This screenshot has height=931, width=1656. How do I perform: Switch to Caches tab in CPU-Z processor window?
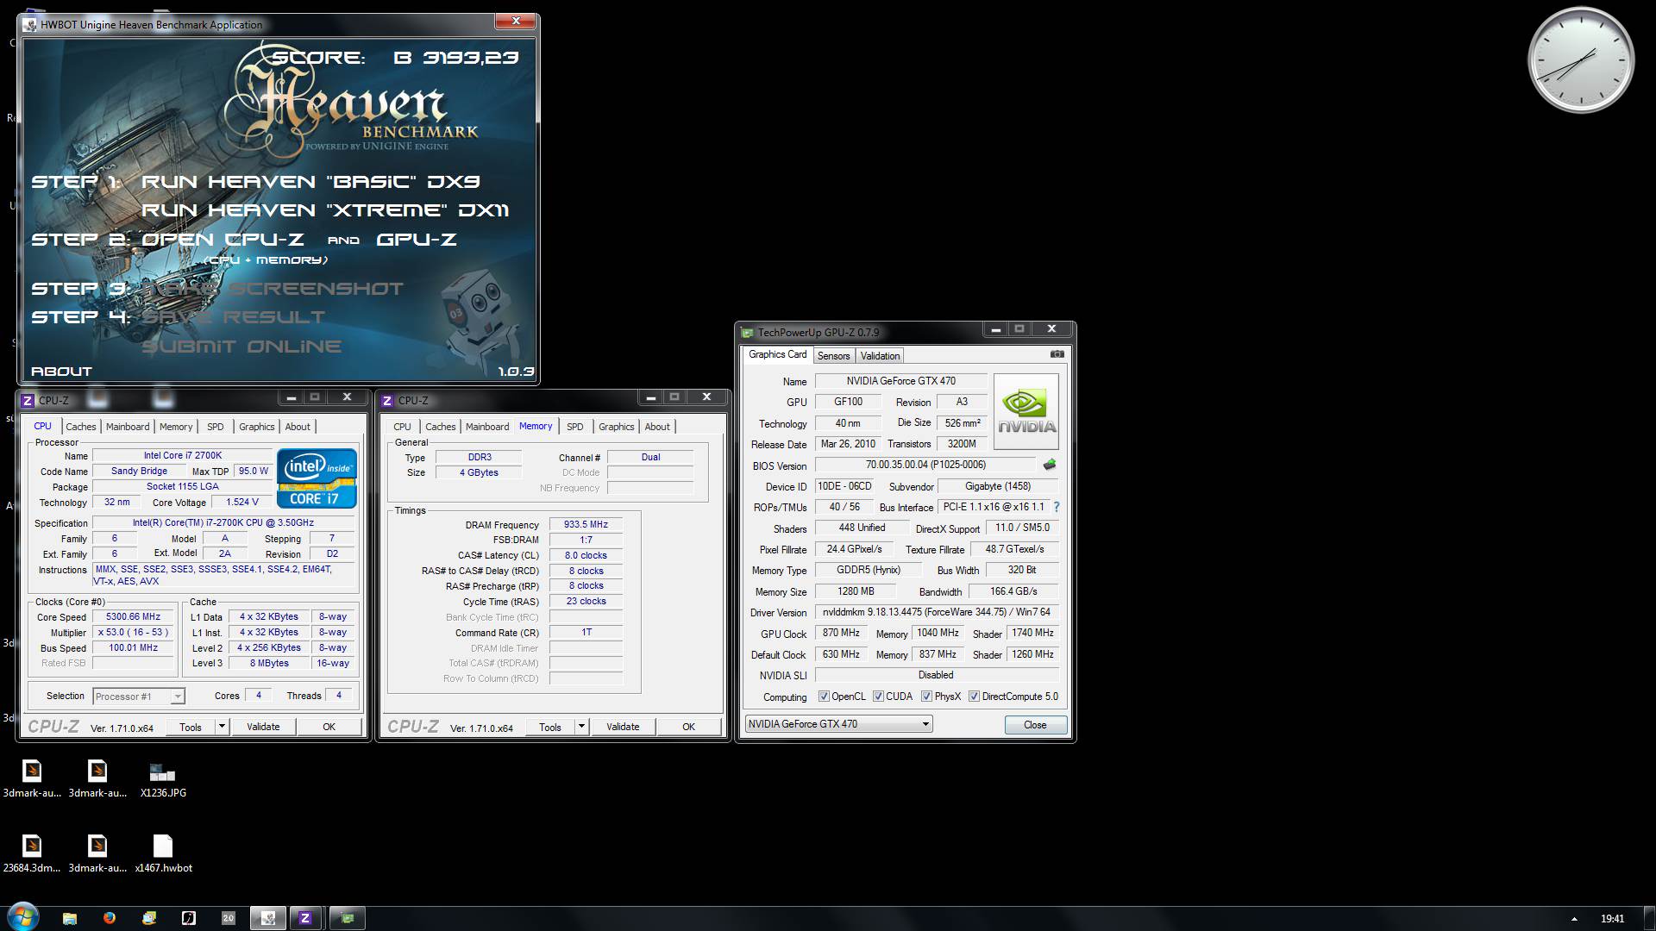[x=81, y=427]
